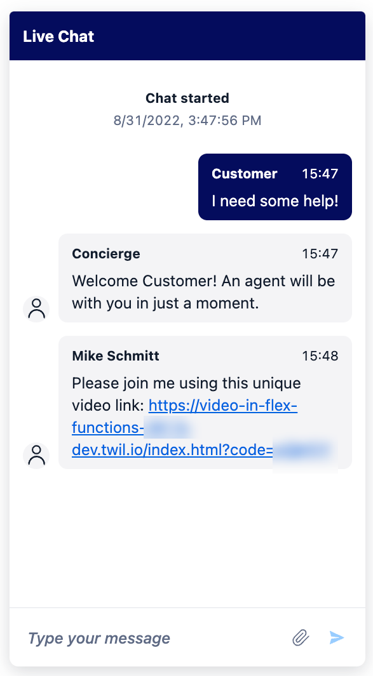Click the Concierge 15:47 timestamp

pos(320,253)
